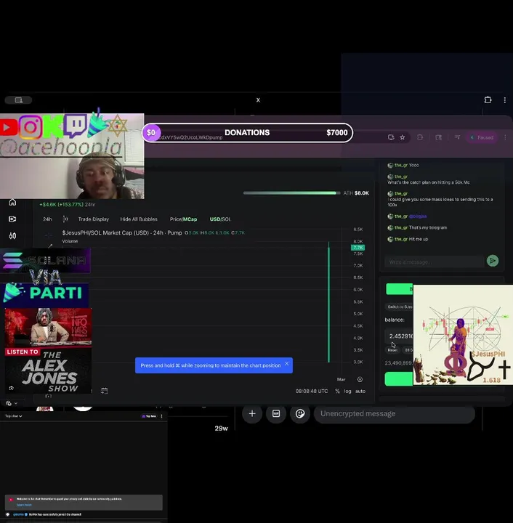Click the plus attachment button in message bar
Screen dimensions: 513x523
point(252,413)
